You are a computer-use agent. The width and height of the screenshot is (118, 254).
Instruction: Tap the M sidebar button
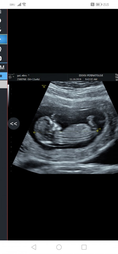[2, 67]
